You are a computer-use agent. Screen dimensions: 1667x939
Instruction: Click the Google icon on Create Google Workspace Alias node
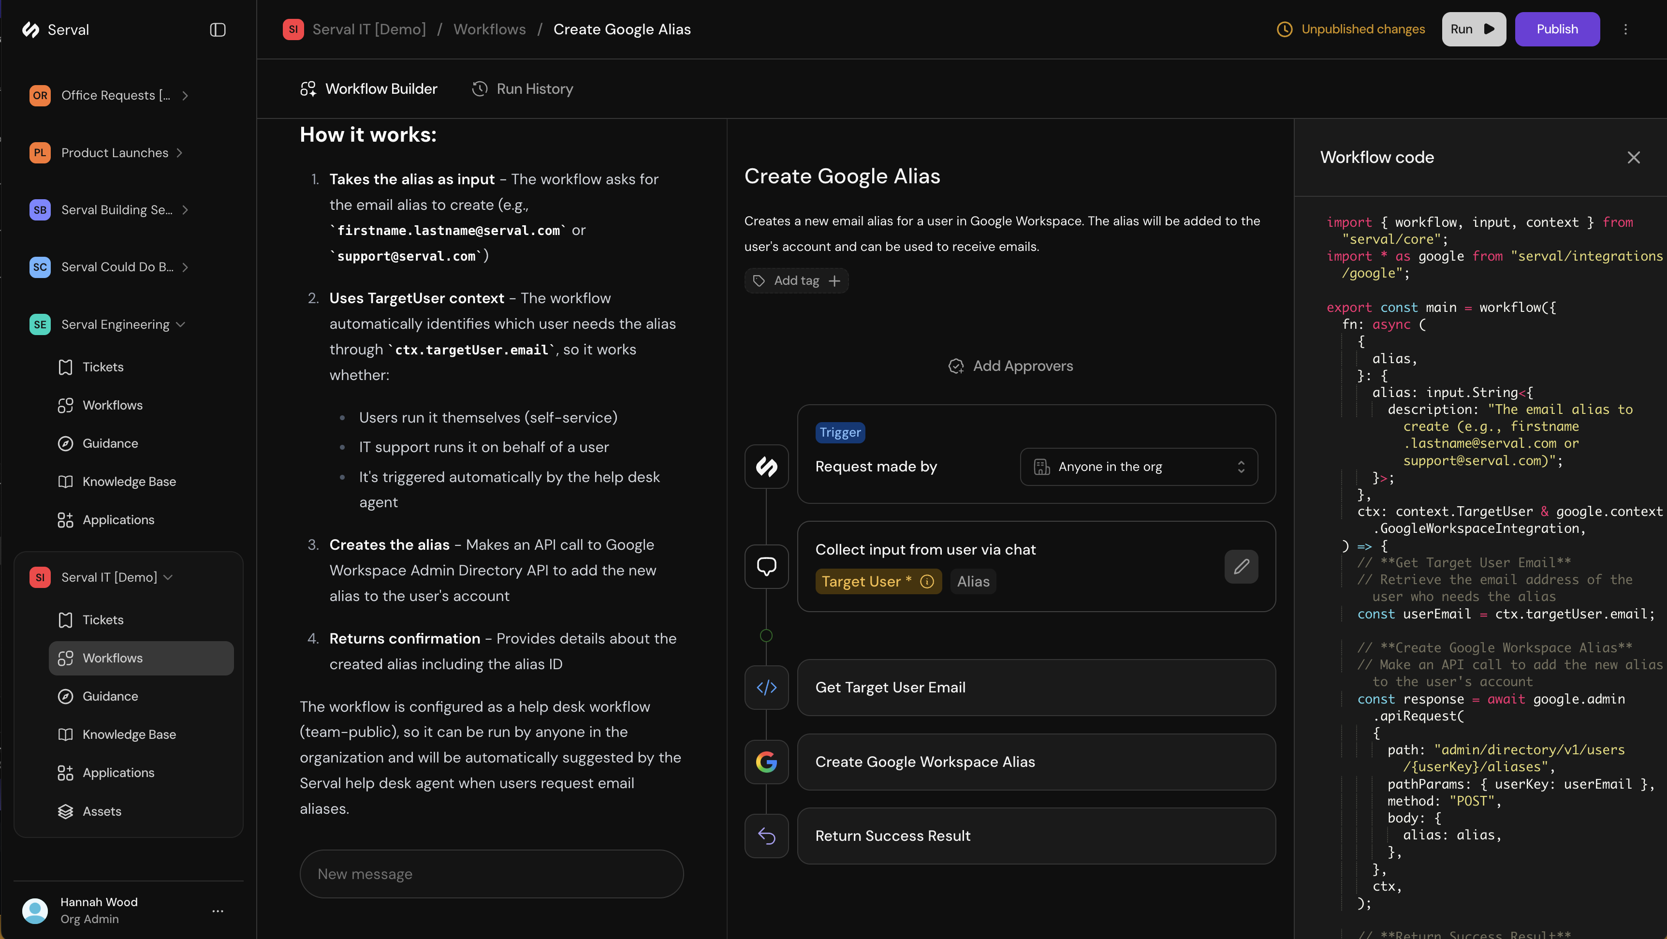[x=766, y=762]
